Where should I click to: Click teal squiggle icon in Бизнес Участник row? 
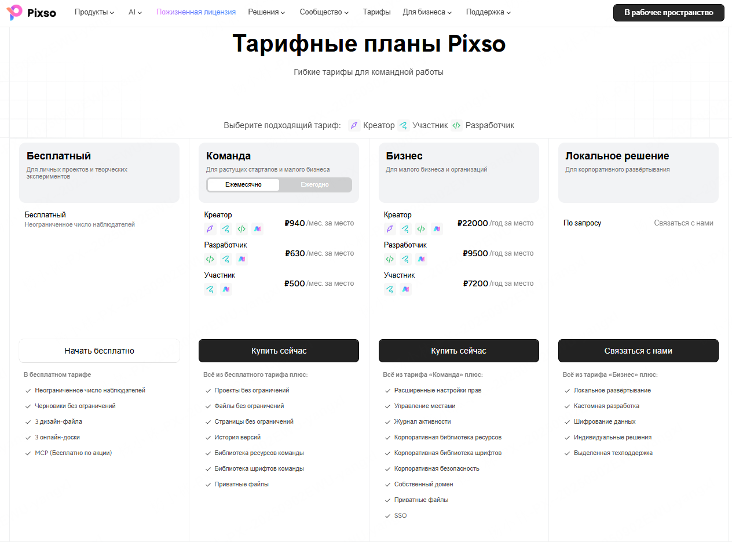390,289
